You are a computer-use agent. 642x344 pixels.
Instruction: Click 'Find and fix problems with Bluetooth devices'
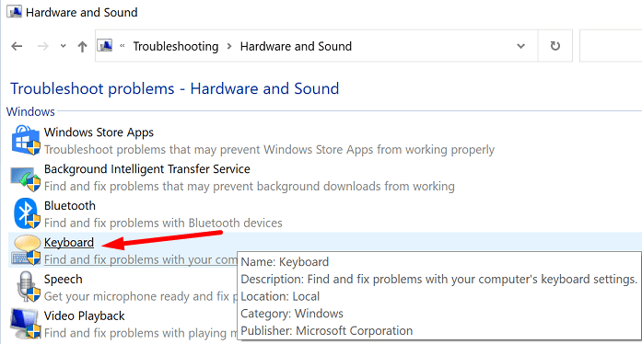[163, 223]
